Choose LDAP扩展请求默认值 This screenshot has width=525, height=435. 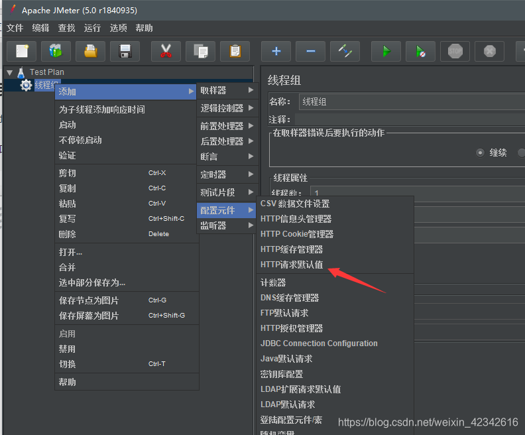pyautogui.click(x=335, y=389)
